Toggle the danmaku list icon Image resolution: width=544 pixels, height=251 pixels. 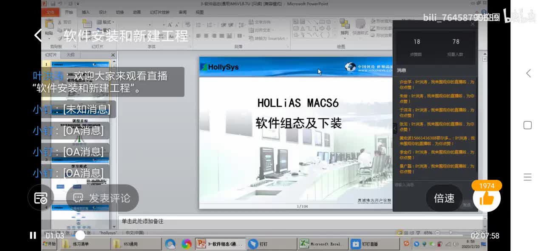[41, 198]
